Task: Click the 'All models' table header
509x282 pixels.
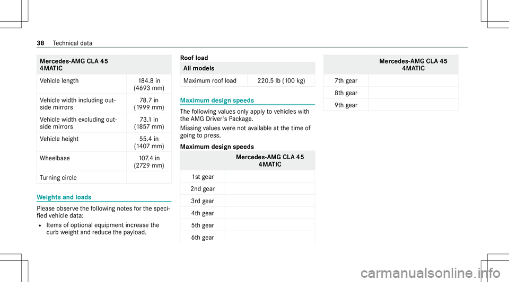Action: pyautogui.click(x=248, y=68)
